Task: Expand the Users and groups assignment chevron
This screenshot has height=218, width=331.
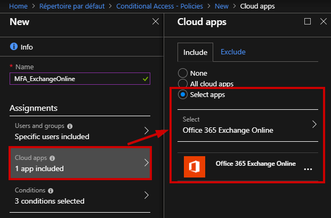Action: pyautogui.click(x=147, y=131)
